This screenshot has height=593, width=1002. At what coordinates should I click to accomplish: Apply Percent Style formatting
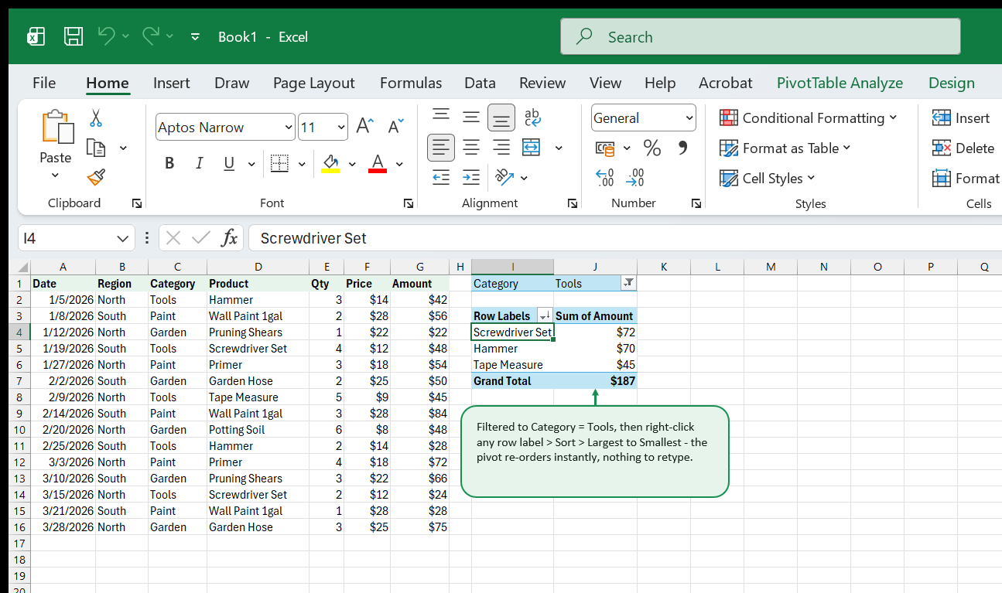[652, 148]
